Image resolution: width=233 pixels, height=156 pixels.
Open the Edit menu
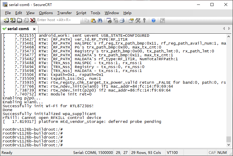(19, 13)
